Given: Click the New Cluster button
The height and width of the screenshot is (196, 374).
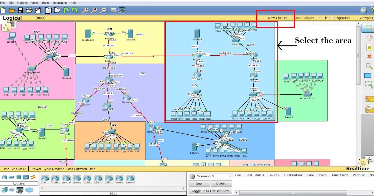Looking at the screenshot, I should (x=277, y=18).
